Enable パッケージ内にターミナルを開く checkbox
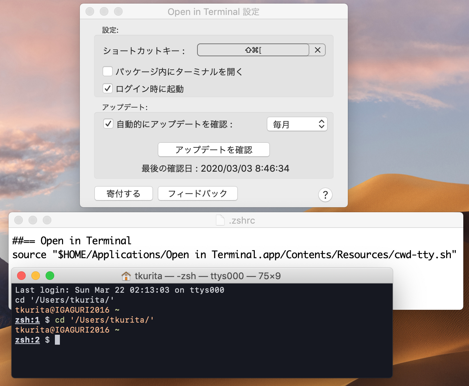Screen dimensions: 469x386 tap(108, 72)
